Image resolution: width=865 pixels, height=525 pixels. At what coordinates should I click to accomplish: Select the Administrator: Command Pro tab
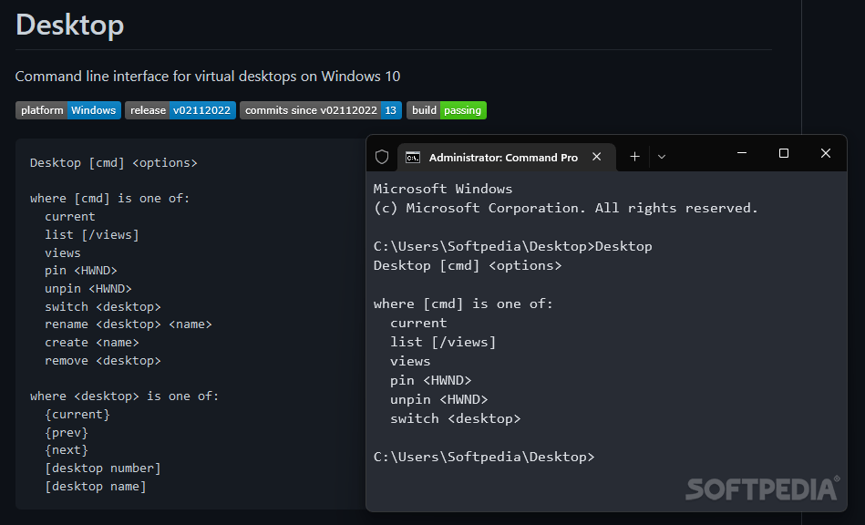click(506, 157)
